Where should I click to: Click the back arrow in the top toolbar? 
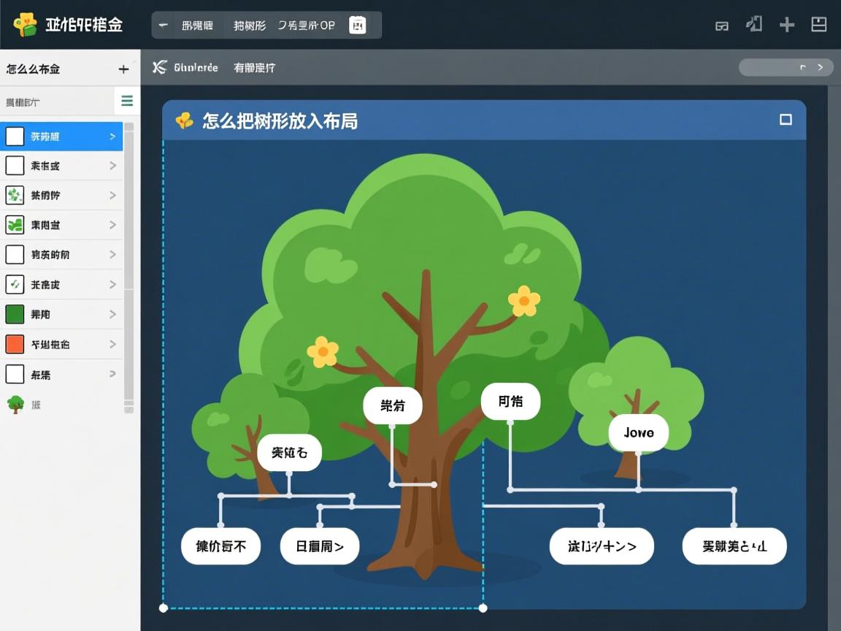coord(162,24)
